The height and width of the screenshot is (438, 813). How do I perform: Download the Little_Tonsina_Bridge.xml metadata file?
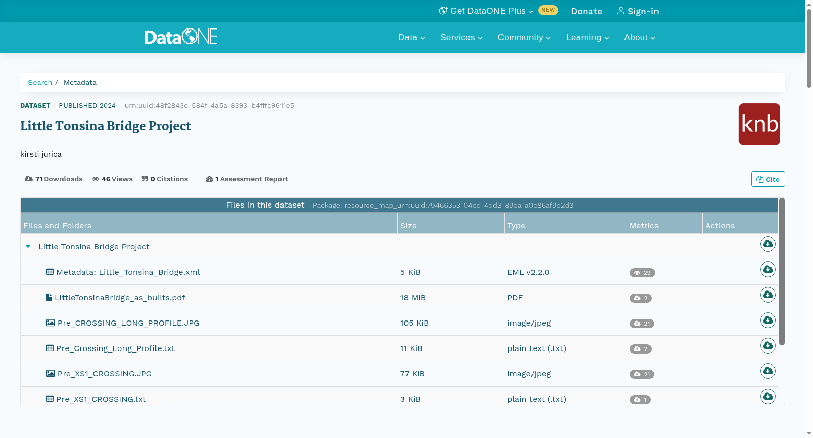pos(768,270)
